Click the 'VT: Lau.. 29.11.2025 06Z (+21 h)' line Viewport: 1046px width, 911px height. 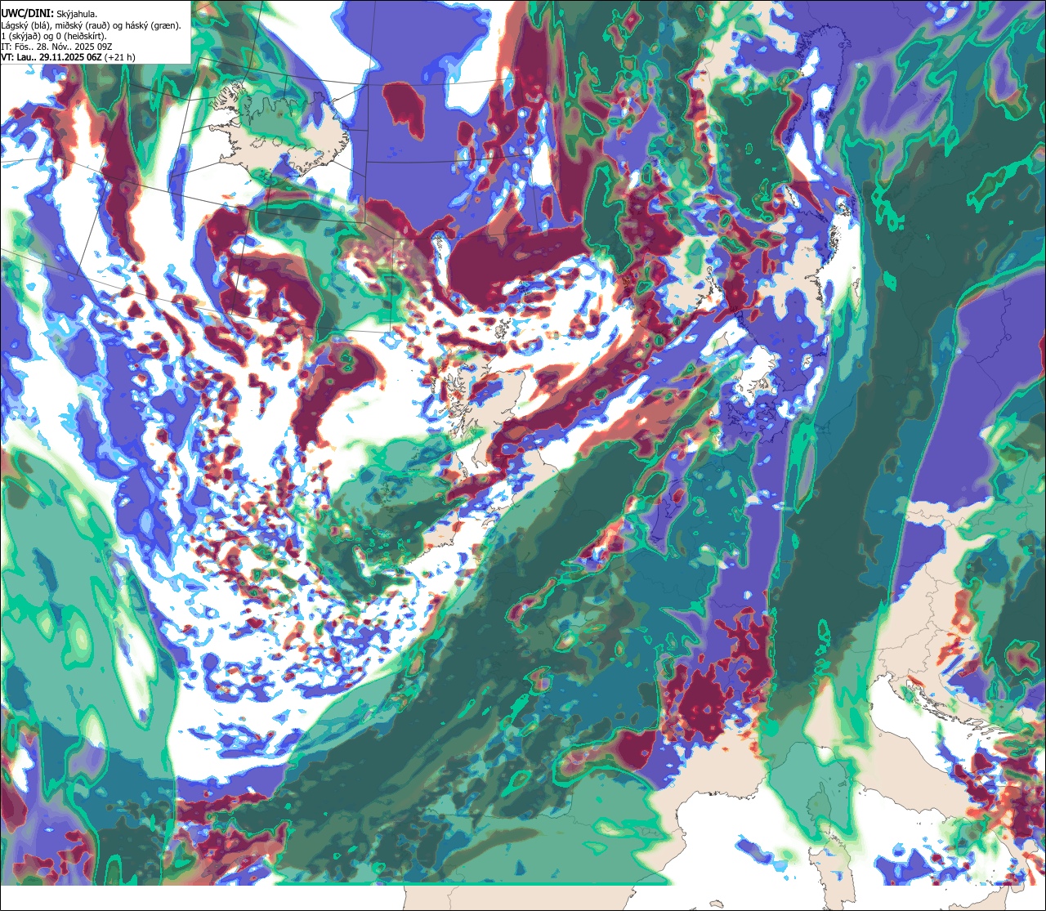68,57
